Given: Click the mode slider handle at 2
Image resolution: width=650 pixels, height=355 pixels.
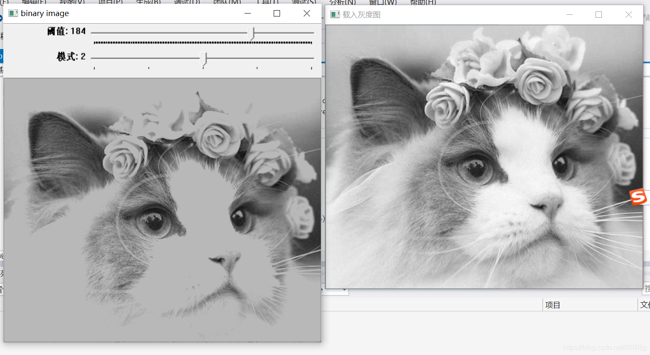Looking at the screenshot, I should (204, 59).
